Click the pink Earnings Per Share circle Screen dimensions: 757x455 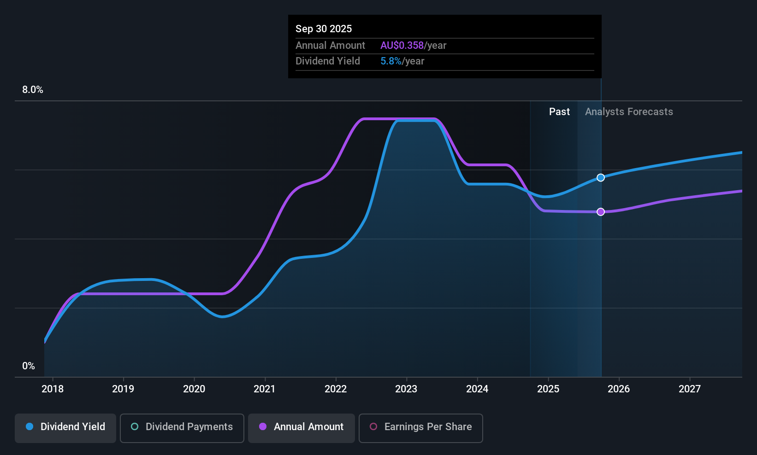(x=373, y=426)
